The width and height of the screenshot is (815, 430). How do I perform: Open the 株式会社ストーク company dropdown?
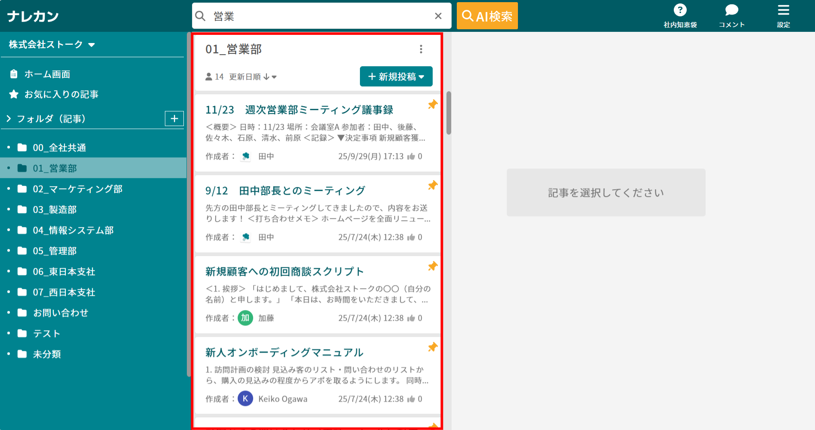coord(91,44)
